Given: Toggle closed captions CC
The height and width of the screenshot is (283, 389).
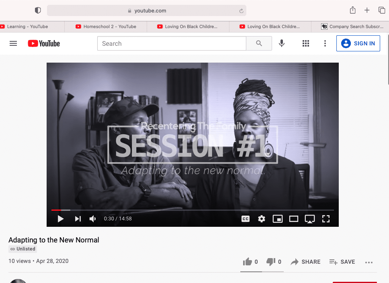Looking at the screenshot, I should (x=246, y=219).
